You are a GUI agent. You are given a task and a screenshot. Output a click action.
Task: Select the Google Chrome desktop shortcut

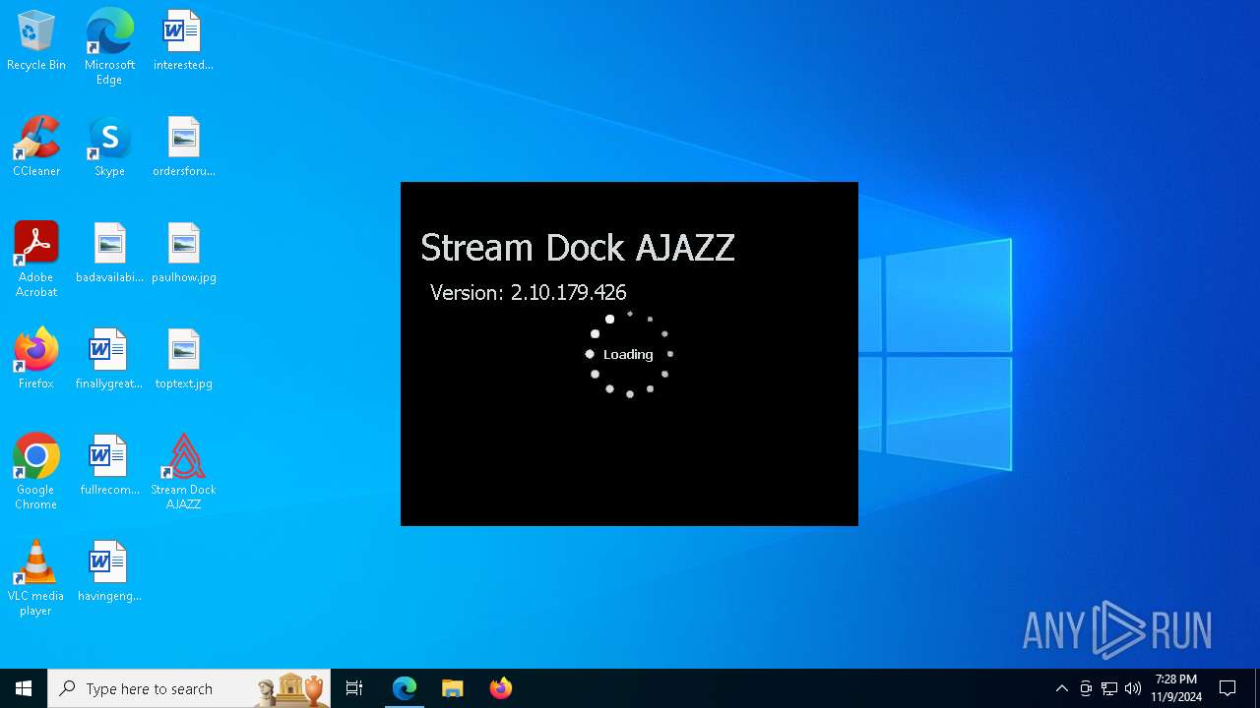pyautogui.click(x=36, y=472)
